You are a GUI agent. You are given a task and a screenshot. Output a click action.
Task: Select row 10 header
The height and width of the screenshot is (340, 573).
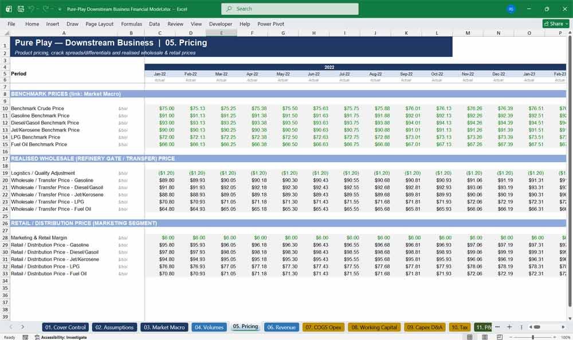pyautogui.click(x=5, y=108)
